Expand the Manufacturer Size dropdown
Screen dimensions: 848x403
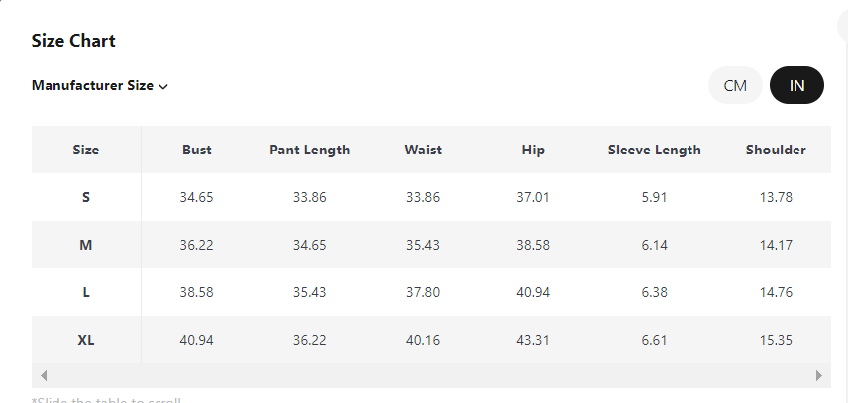coord(100,86)
